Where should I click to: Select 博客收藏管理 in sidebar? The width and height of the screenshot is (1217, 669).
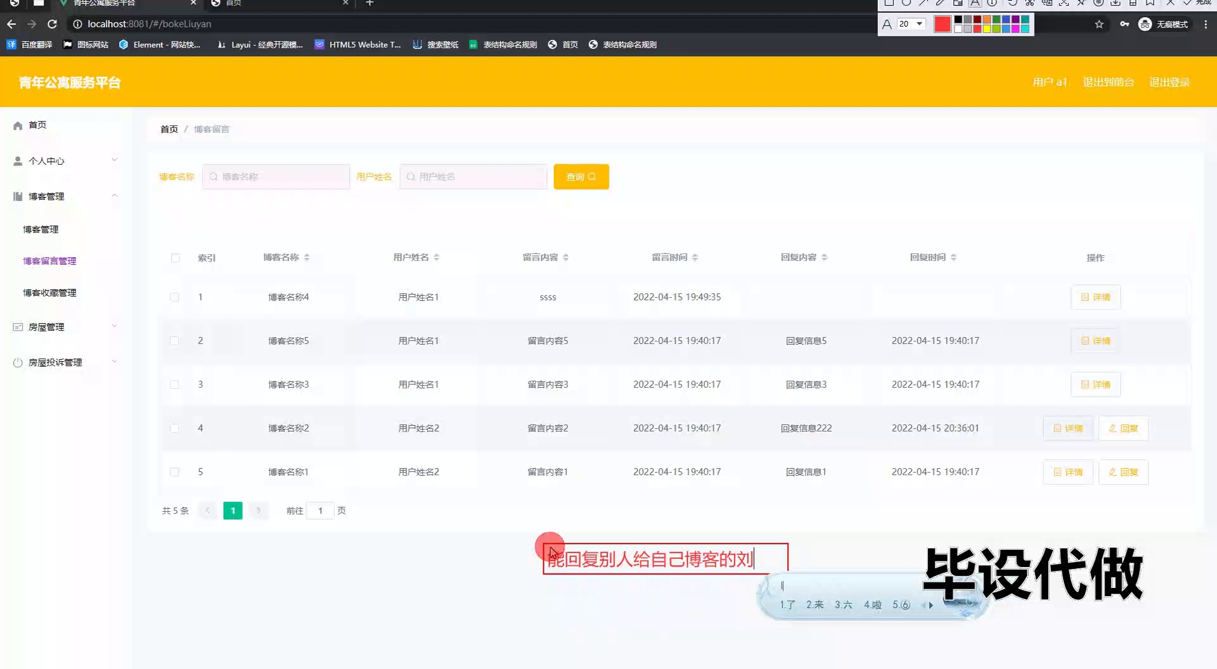pyautogui.click(x=49, y=293)
